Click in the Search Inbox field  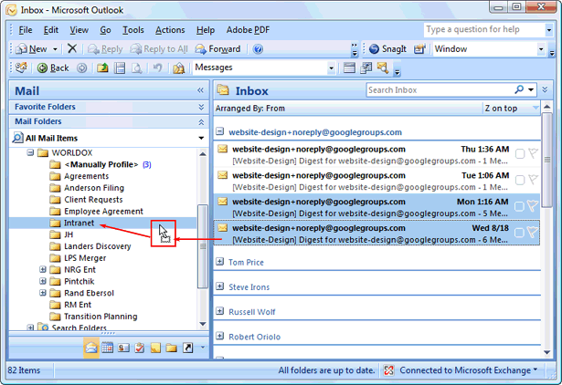point(440,89)
